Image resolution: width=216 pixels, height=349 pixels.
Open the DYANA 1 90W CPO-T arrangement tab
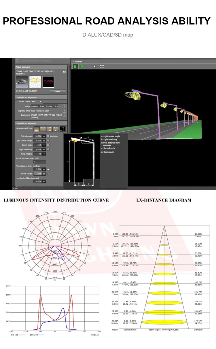26,102
